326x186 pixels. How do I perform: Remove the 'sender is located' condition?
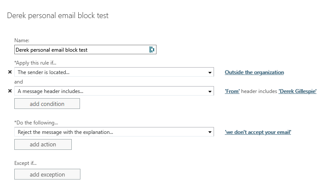tap(10, 72)
